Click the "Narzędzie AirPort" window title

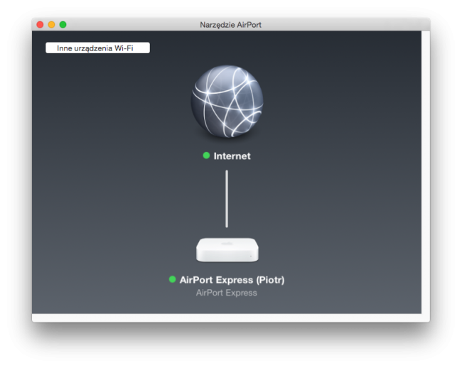(231, 25)
